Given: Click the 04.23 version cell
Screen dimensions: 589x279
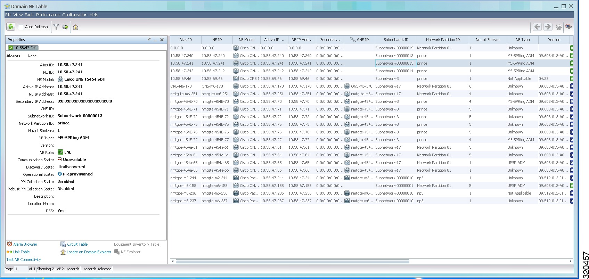Looking at the screenshot, I should click(x=554, y=79).
